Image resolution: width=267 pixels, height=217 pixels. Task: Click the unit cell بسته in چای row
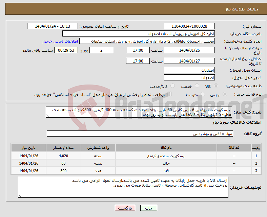pos(98,163)
